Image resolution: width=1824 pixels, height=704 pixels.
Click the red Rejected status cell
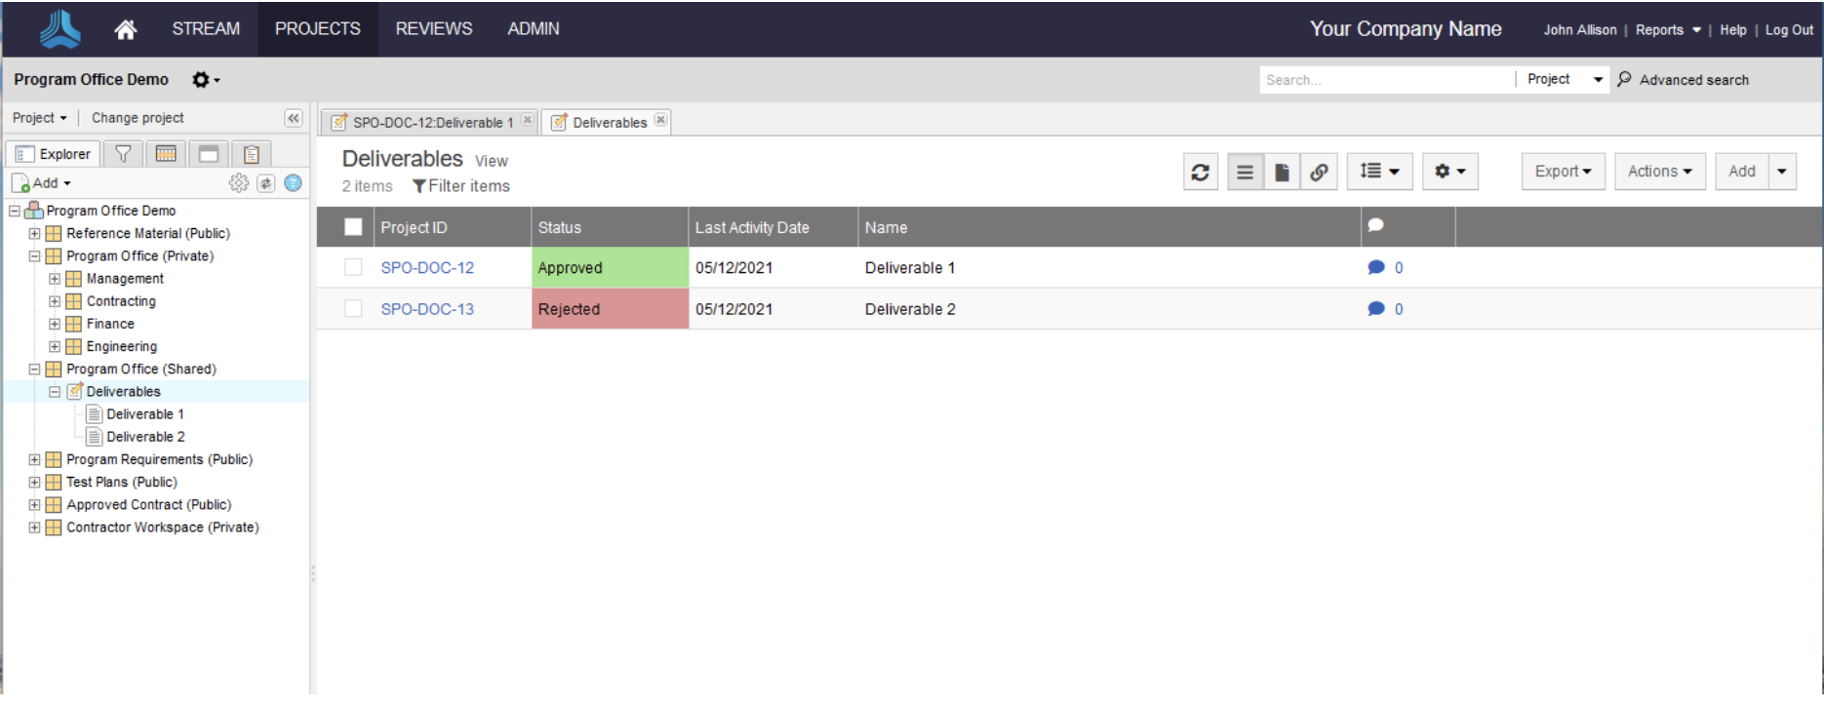tap(610, 309)
